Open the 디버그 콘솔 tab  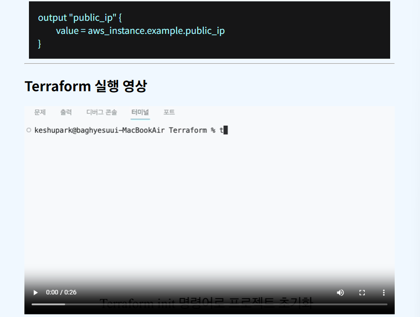(101, 112)
